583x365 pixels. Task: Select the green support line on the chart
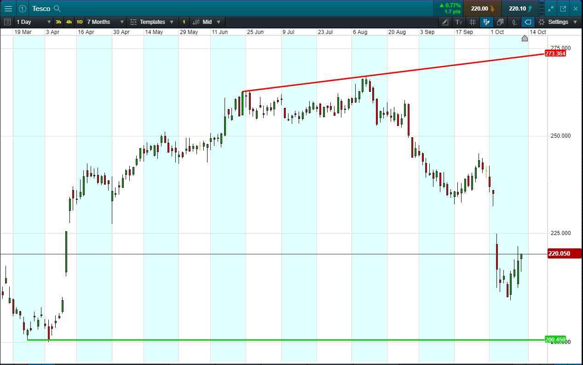point(285,340)
